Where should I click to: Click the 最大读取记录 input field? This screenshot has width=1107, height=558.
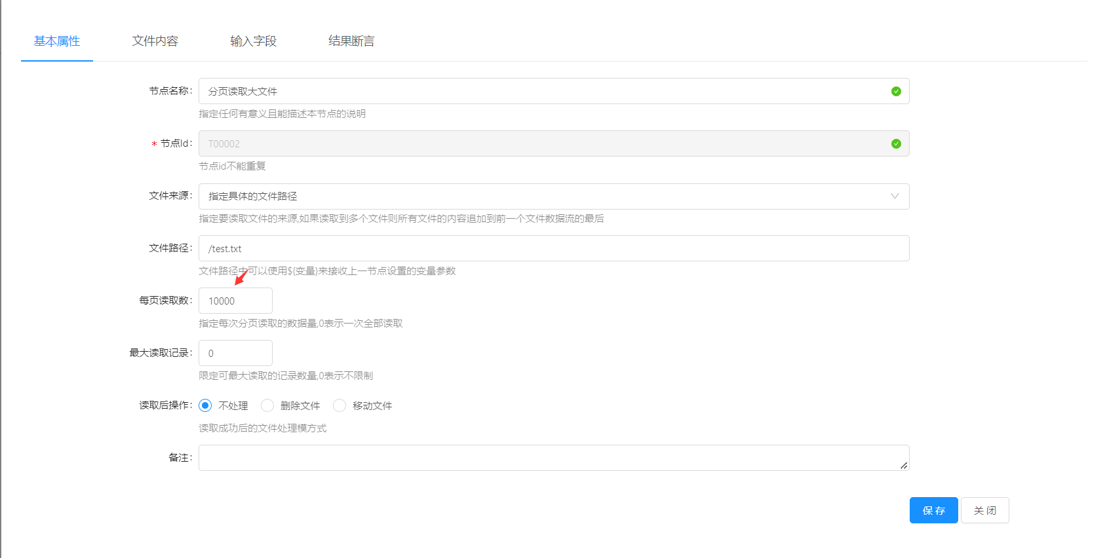point(235,354)
